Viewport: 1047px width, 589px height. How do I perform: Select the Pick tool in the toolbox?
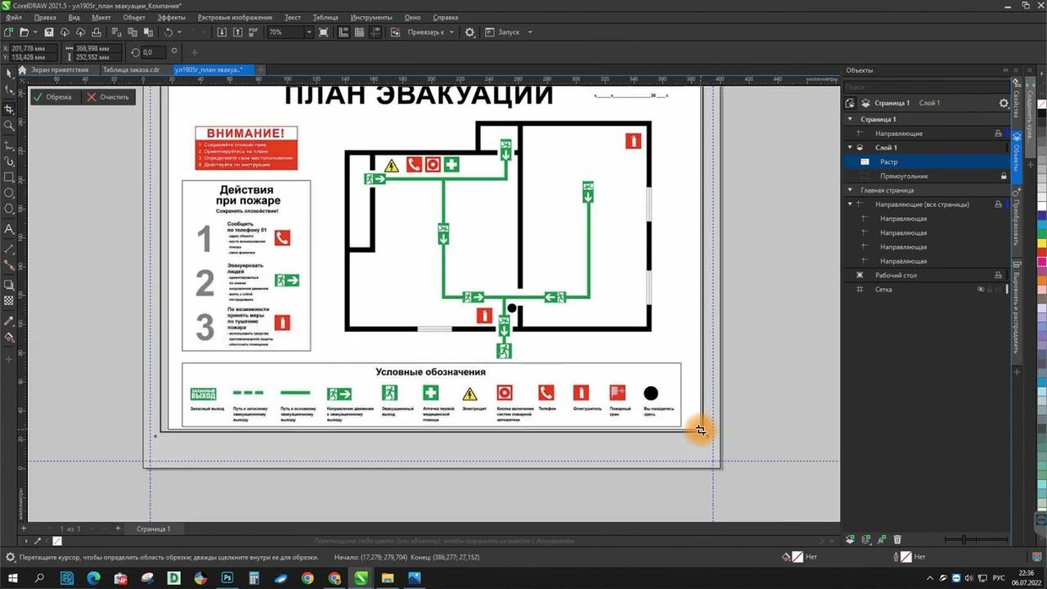pos(9,73)
